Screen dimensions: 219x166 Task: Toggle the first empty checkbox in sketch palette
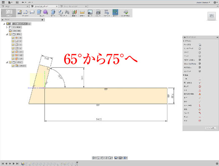pyautogui.click(x=200, y=48)
